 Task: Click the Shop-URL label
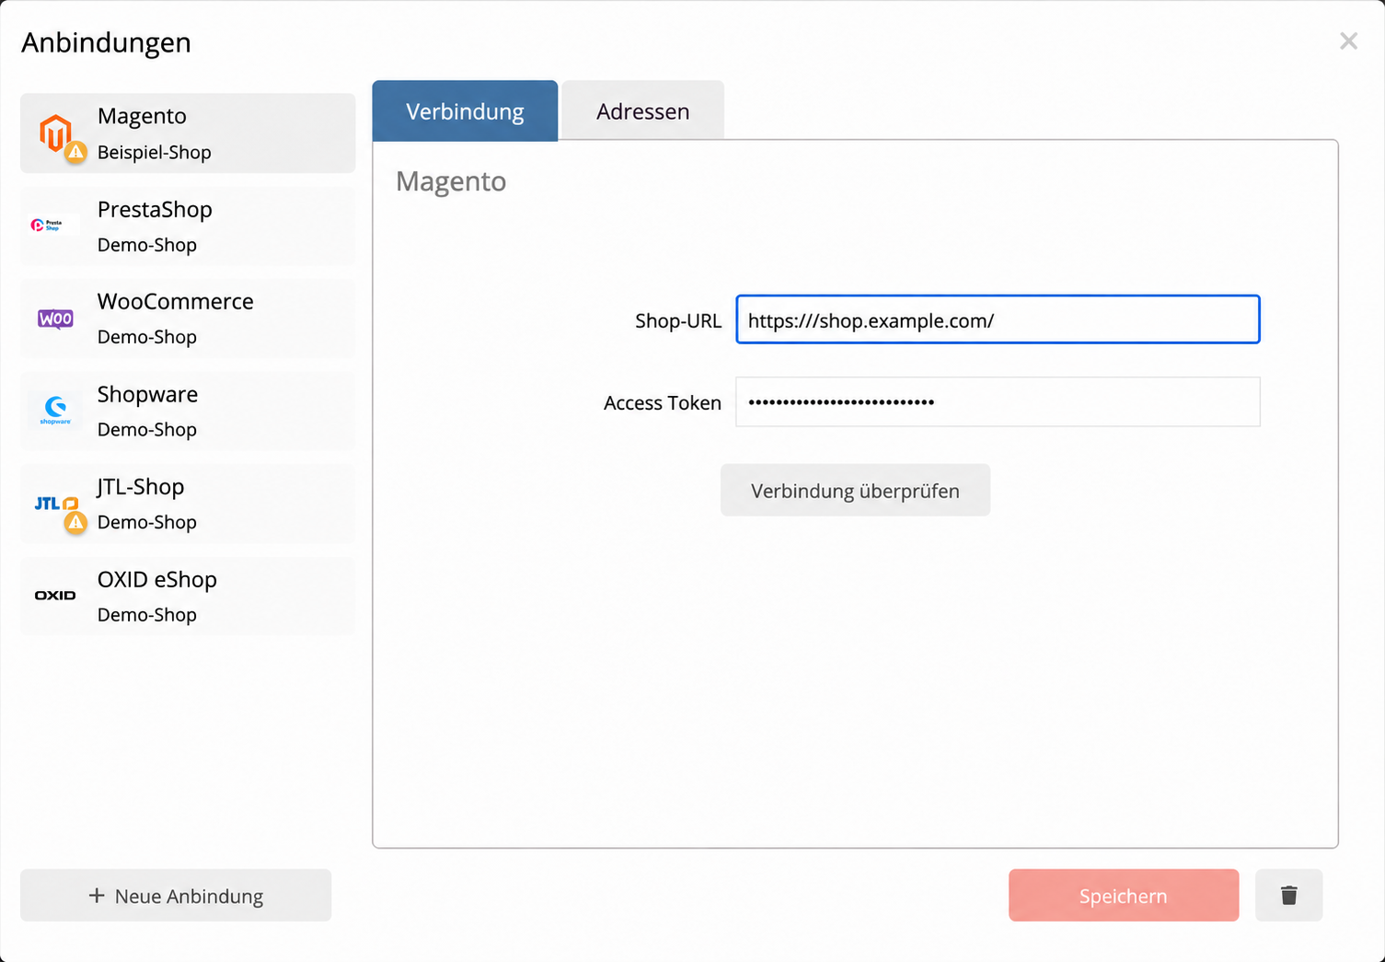pos(677,320)
